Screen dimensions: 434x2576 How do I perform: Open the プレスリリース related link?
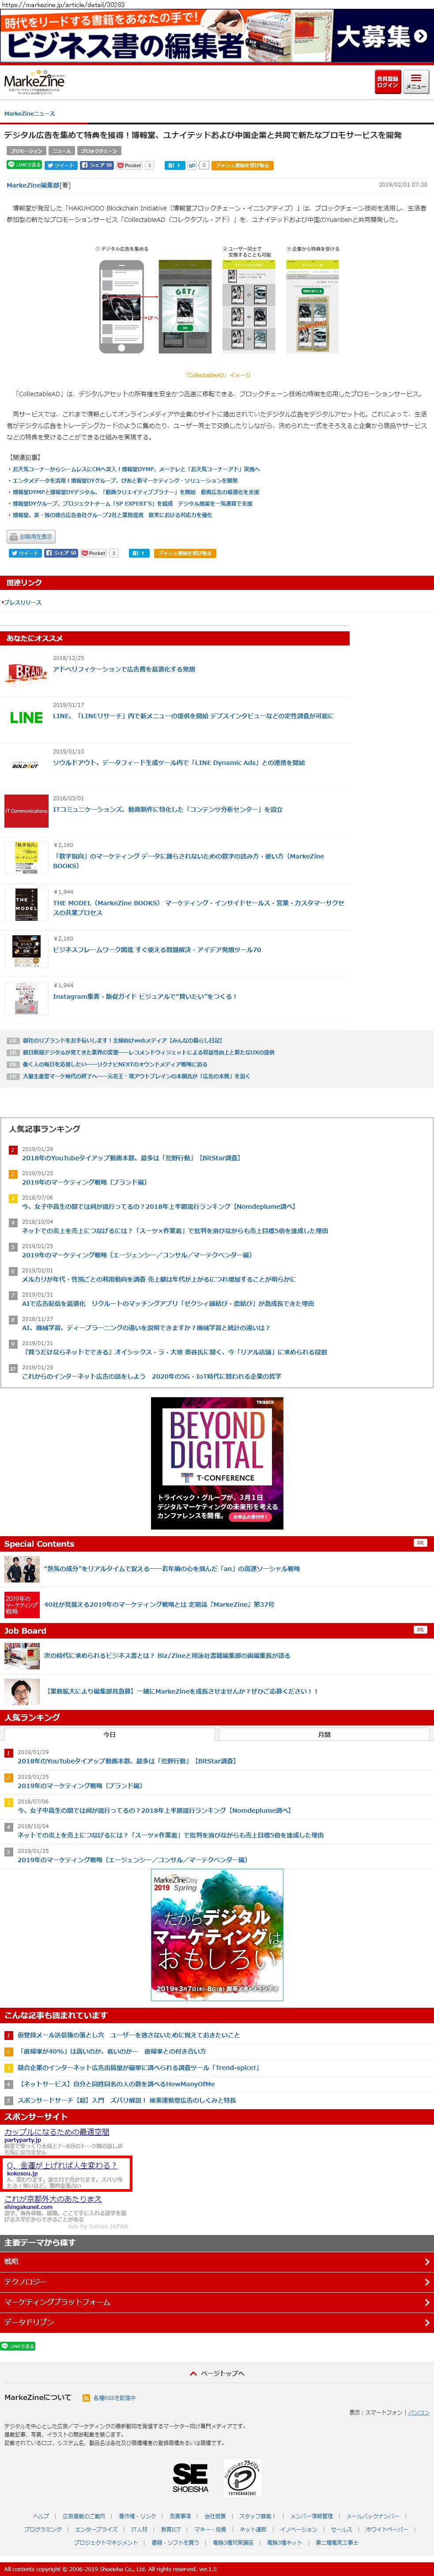point(22,602)
